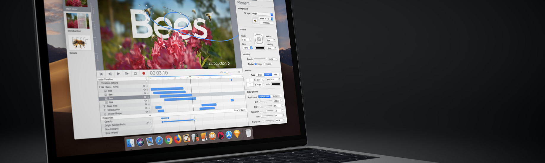
Task: Click the background image well with bee
Action: 255,20
